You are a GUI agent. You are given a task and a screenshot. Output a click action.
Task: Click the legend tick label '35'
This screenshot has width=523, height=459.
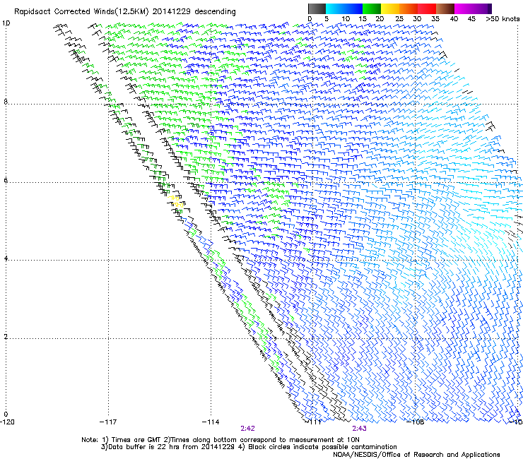click(435, 19)
